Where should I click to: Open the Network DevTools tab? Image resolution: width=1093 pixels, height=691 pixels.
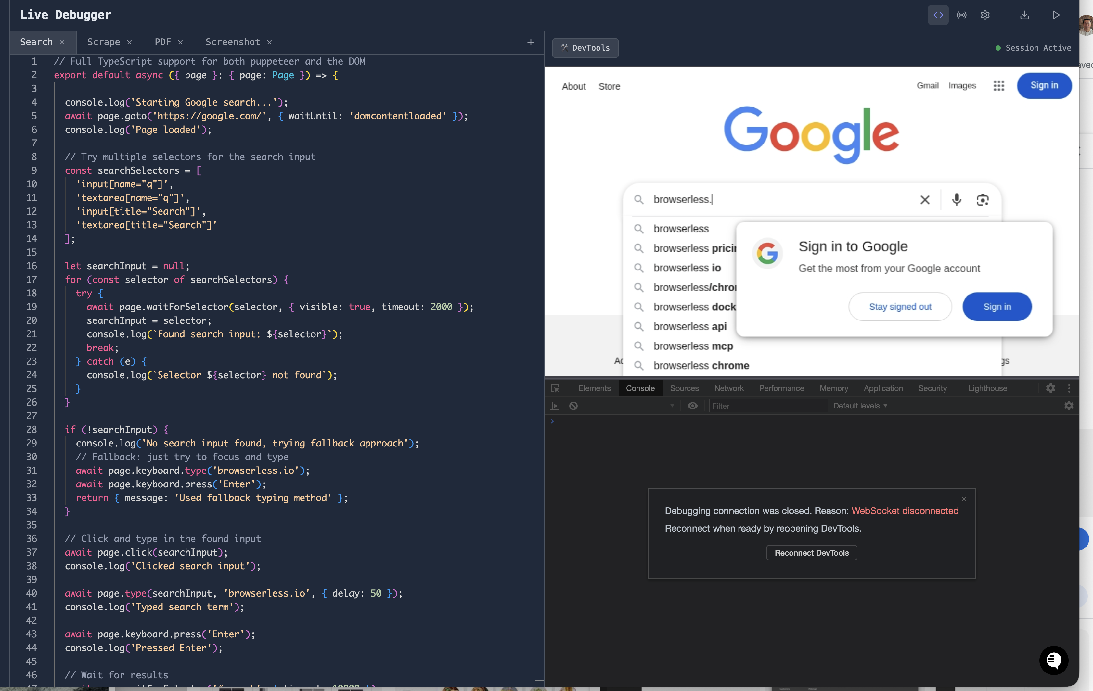[728, 388]
